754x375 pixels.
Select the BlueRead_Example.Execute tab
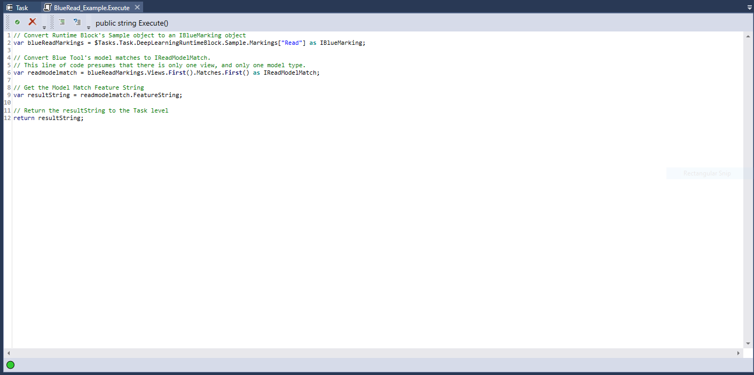pos(91,8)
